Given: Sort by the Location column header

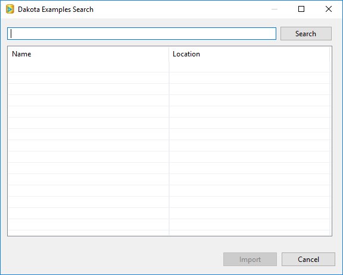Looking at the screenshot, I should click(x=250, y=54).
